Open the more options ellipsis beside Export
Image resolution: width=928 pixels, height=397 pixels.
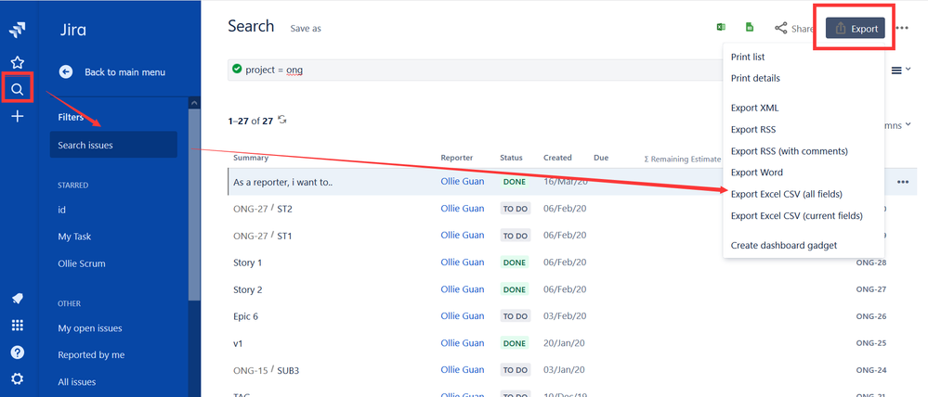coord(902,28)
